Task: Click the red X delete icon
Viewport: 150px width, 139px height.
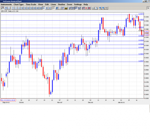Action: [86, 8]
